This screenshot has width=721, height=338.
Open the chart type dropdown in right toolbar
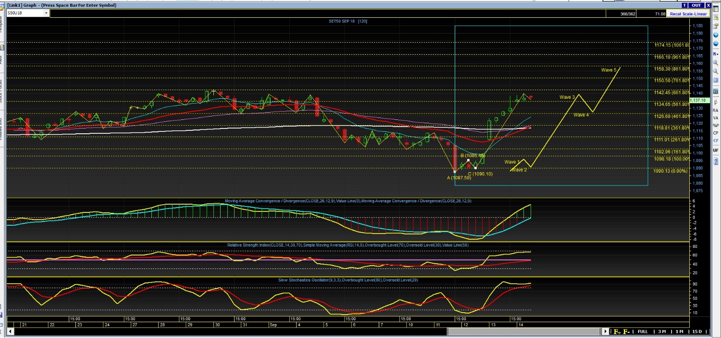[715, 54]
